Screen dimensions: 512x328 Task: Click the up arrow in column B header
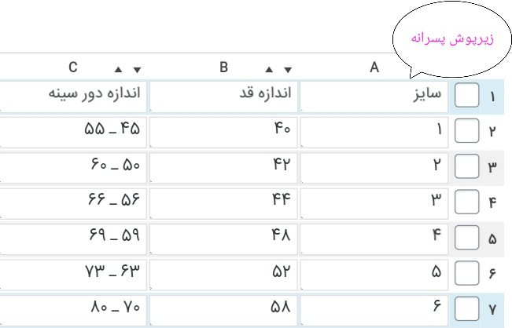[x=271, y=69]
